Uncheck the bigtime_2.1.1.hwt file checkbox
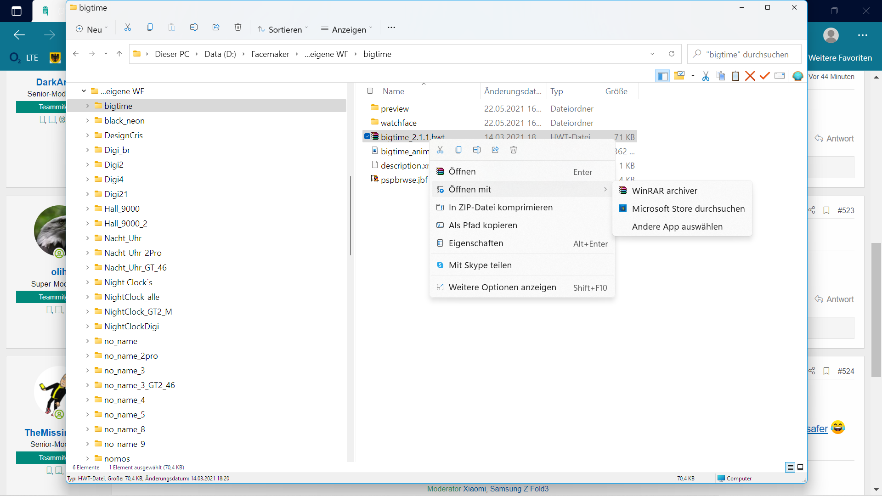This screenshot has height=496, width=882. 367,136
